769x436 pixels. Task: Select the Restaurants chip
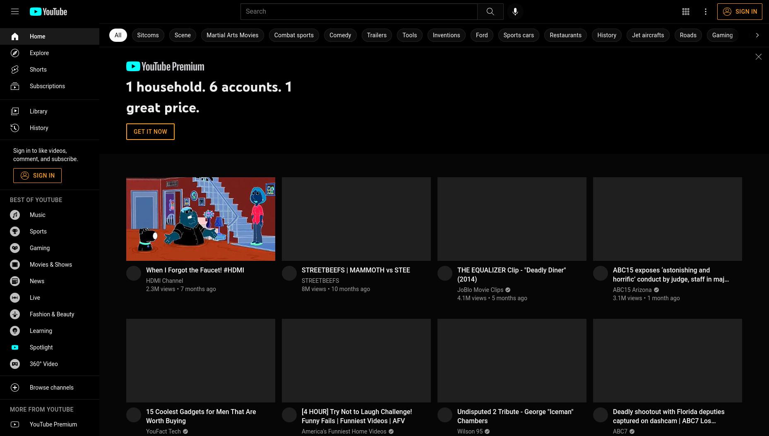[565, 35]
